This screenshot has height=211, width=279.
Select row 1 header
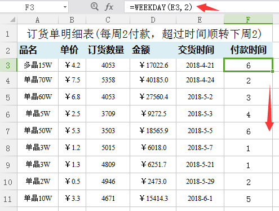(x=8, y=34)
